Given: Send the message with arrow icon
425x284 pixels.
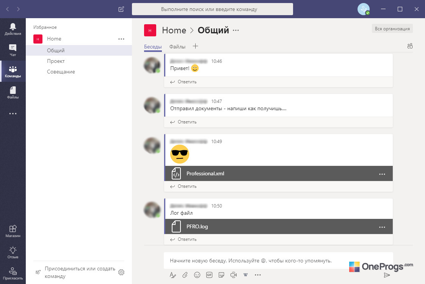Looking at the screenshot, I should point(387,275).
